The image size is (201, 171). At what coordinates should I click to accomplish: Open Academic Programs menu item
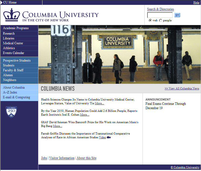pos(16,28)
